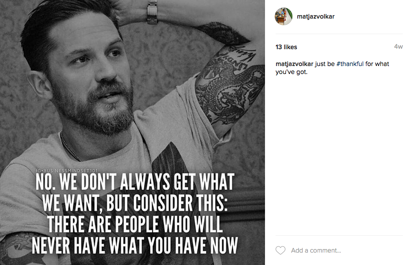Image resolution: width=413 pixels, height=265 pixels.
Task: Click quote line "THERE ARE PEOPLE WHO WILL"
Action: click(x=135, y=224)
